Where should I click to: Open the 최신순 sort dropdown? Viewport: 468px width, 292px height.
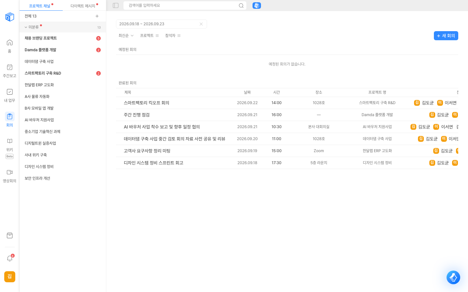[126, 36]
